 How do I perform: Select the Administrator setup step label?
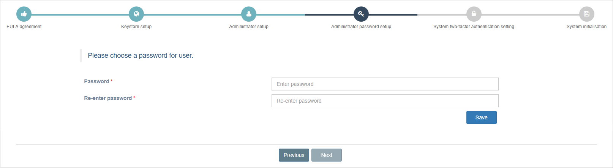coord(249,27)
